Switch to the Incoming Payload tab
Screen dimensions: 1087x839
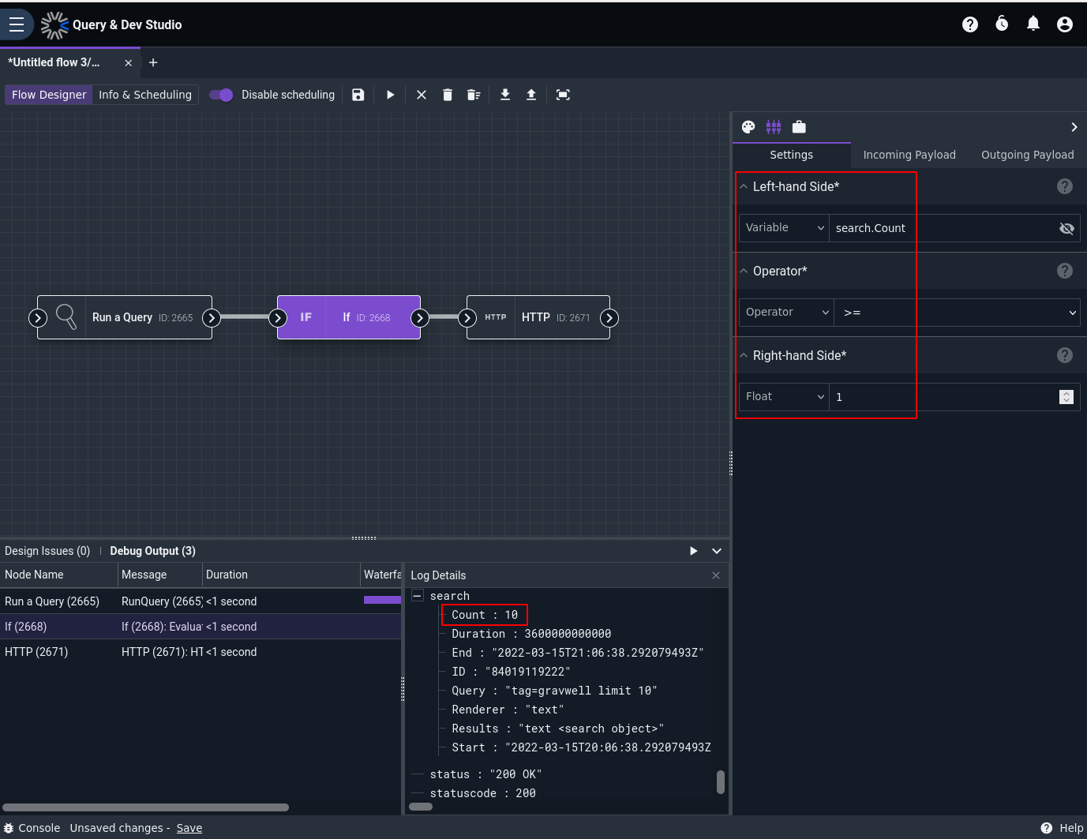pos(909,155)
